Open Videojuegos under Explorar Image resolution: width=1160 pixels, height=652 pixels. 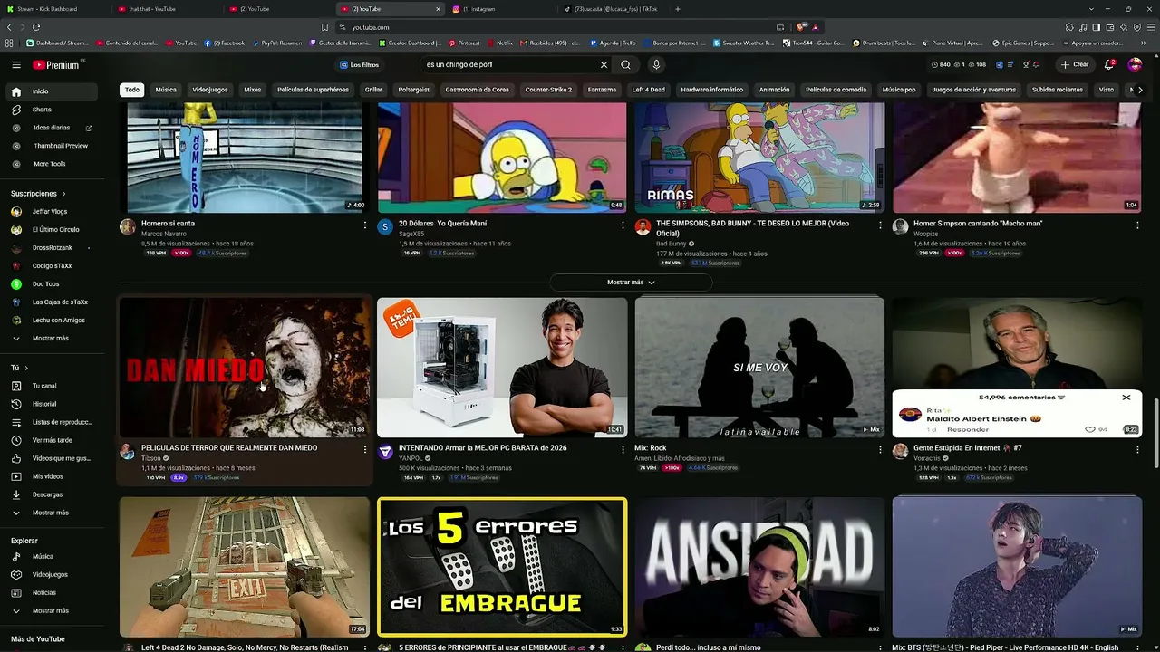tap(50, 574)
